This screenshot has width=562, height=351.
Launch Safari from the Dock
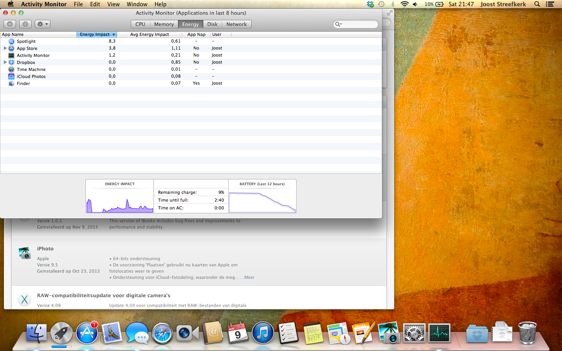pyautogui.click(x=162, y=333)
